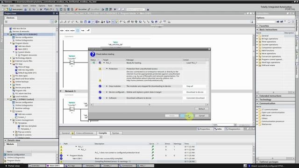Open Timer operations folder in instructions
The height and width of the screenshot is (168, 299).
coord(269,42)
